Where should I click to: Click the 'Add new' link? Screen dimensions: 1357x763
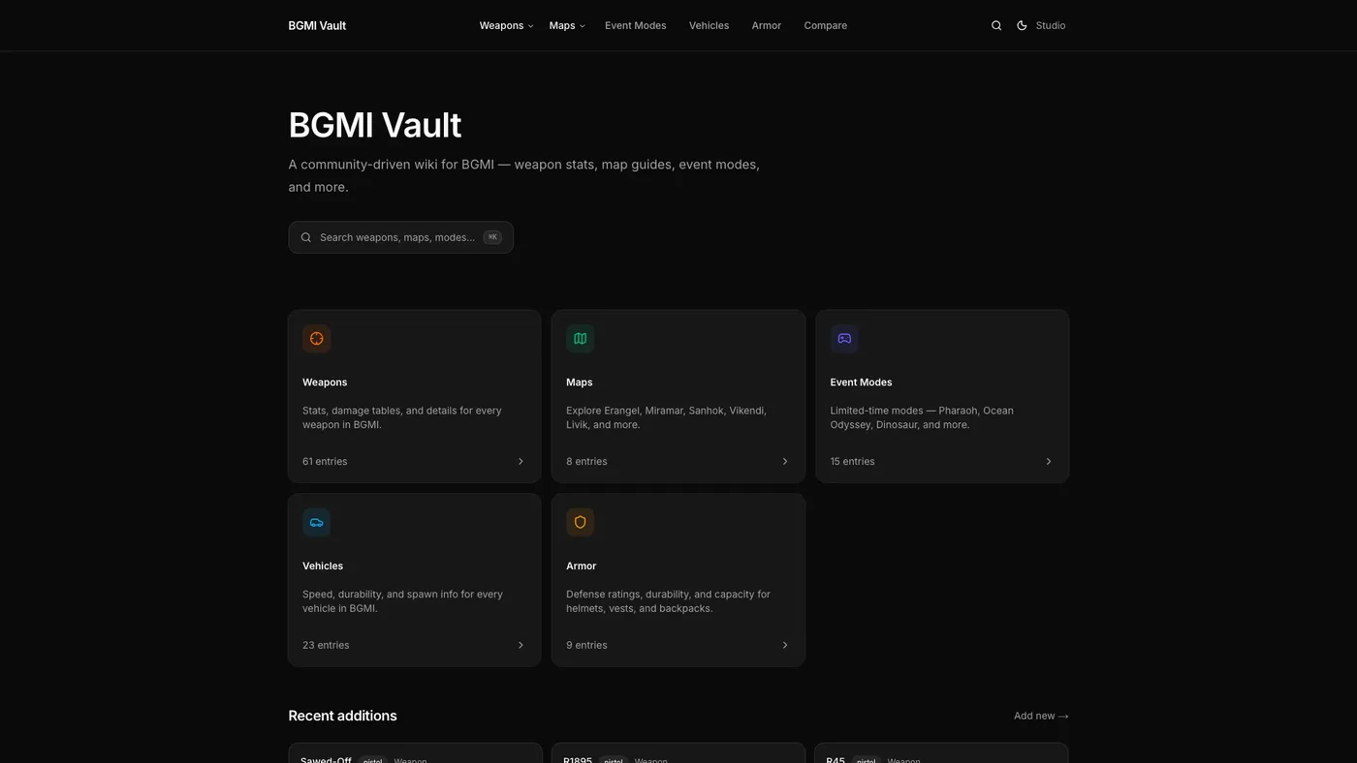(1041, 717)
